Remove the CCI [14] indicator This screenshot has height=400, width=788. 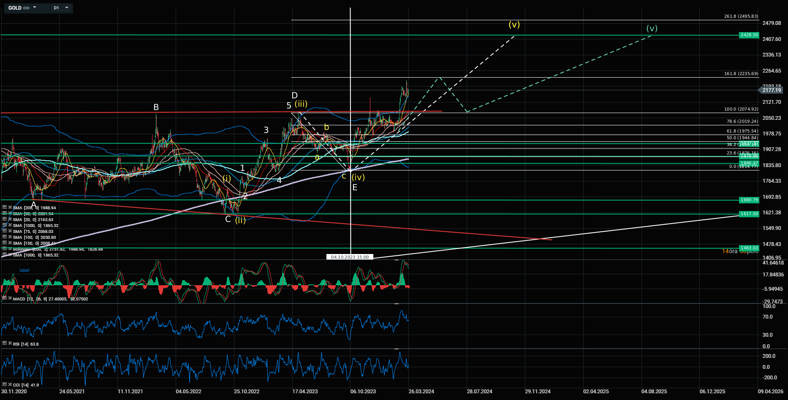click(x=10, y=384)
